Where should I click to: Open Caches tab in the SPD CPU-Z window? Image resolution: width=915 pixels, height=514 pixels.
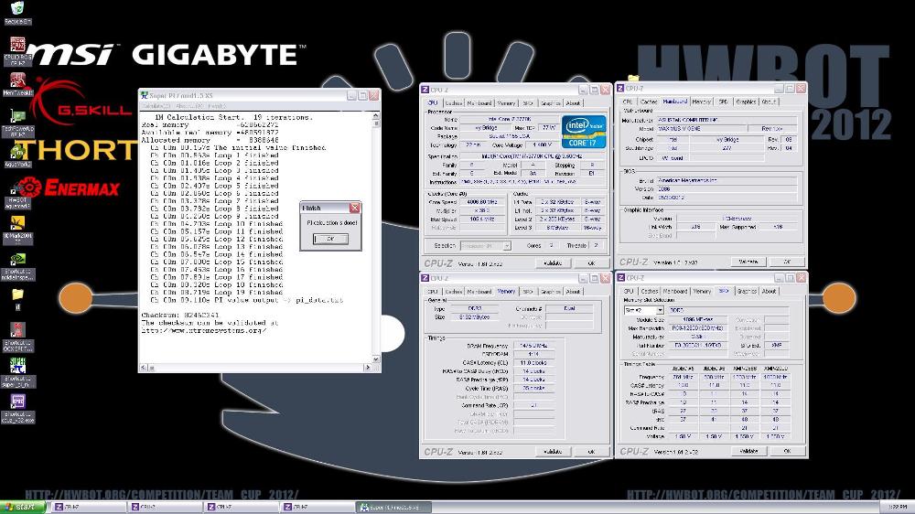(x=649, y=291)
